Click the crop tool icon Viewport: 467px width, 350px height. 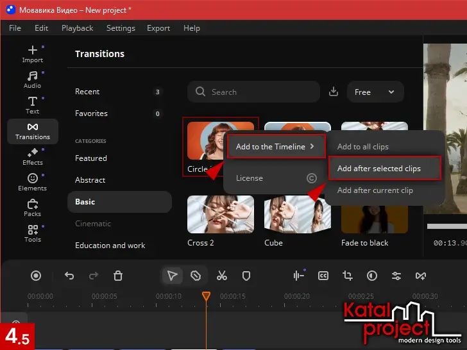(348, 276)
